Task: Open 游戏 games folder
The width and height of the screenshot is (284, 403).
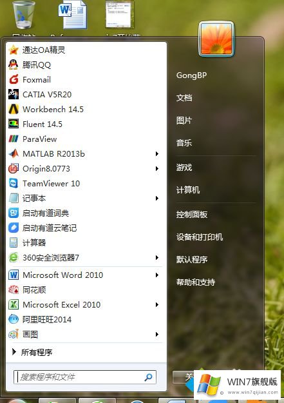Action: tap(184, 168)
